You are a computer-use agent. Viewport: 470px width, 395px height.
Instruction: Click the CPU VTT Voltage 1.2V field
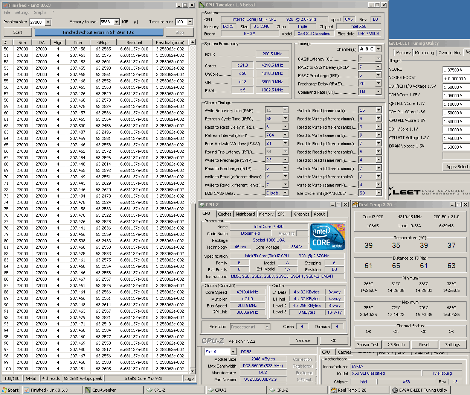pyautogui.click(x=456, y=138)
